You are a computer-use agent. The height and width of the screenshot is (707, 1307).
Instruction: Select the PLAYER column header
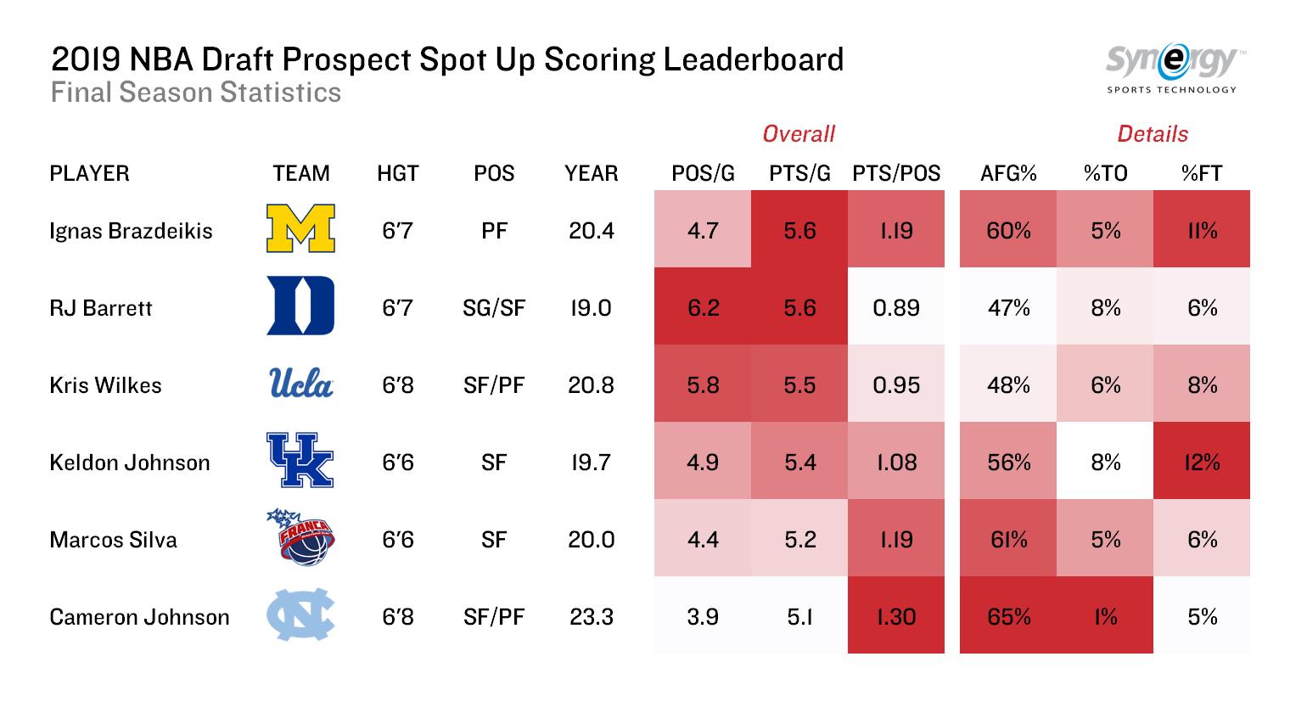[x=90, y=174]
